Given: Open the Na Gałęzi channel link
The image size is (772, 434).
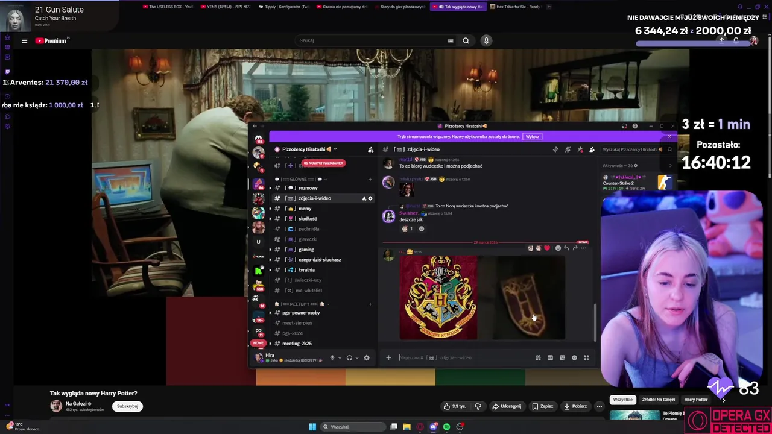Looking at the screenshot, I should [x=75, y=403].
